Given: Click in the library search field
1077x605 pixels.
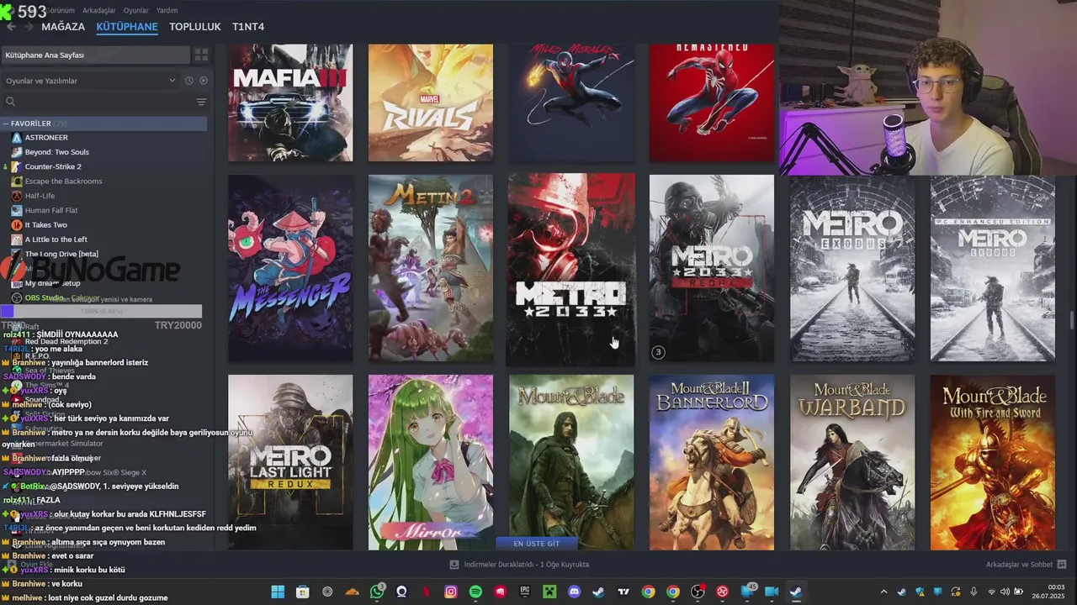Looking at the screenshot, I should (x=105, y=102).
